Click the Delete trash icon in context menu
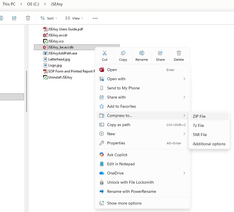 [x=179, y=53]
